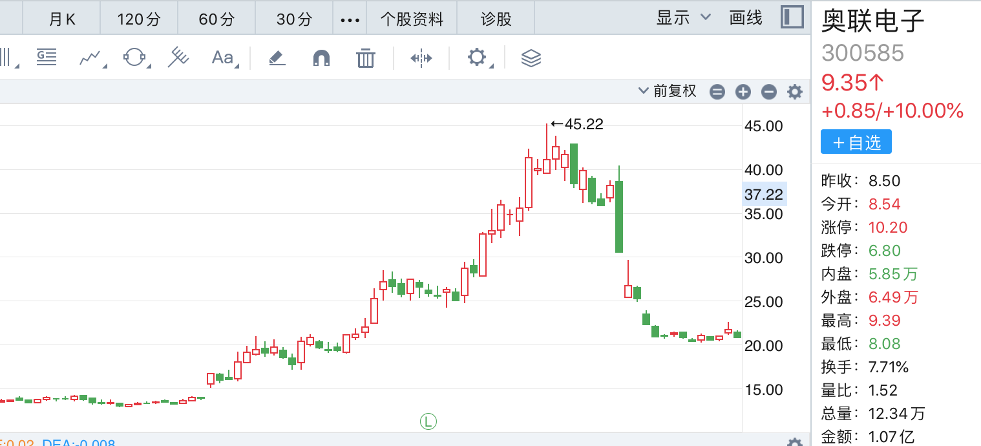Switch to the 120分 period tab
981x446 pixels.
(x=139, y=19)
